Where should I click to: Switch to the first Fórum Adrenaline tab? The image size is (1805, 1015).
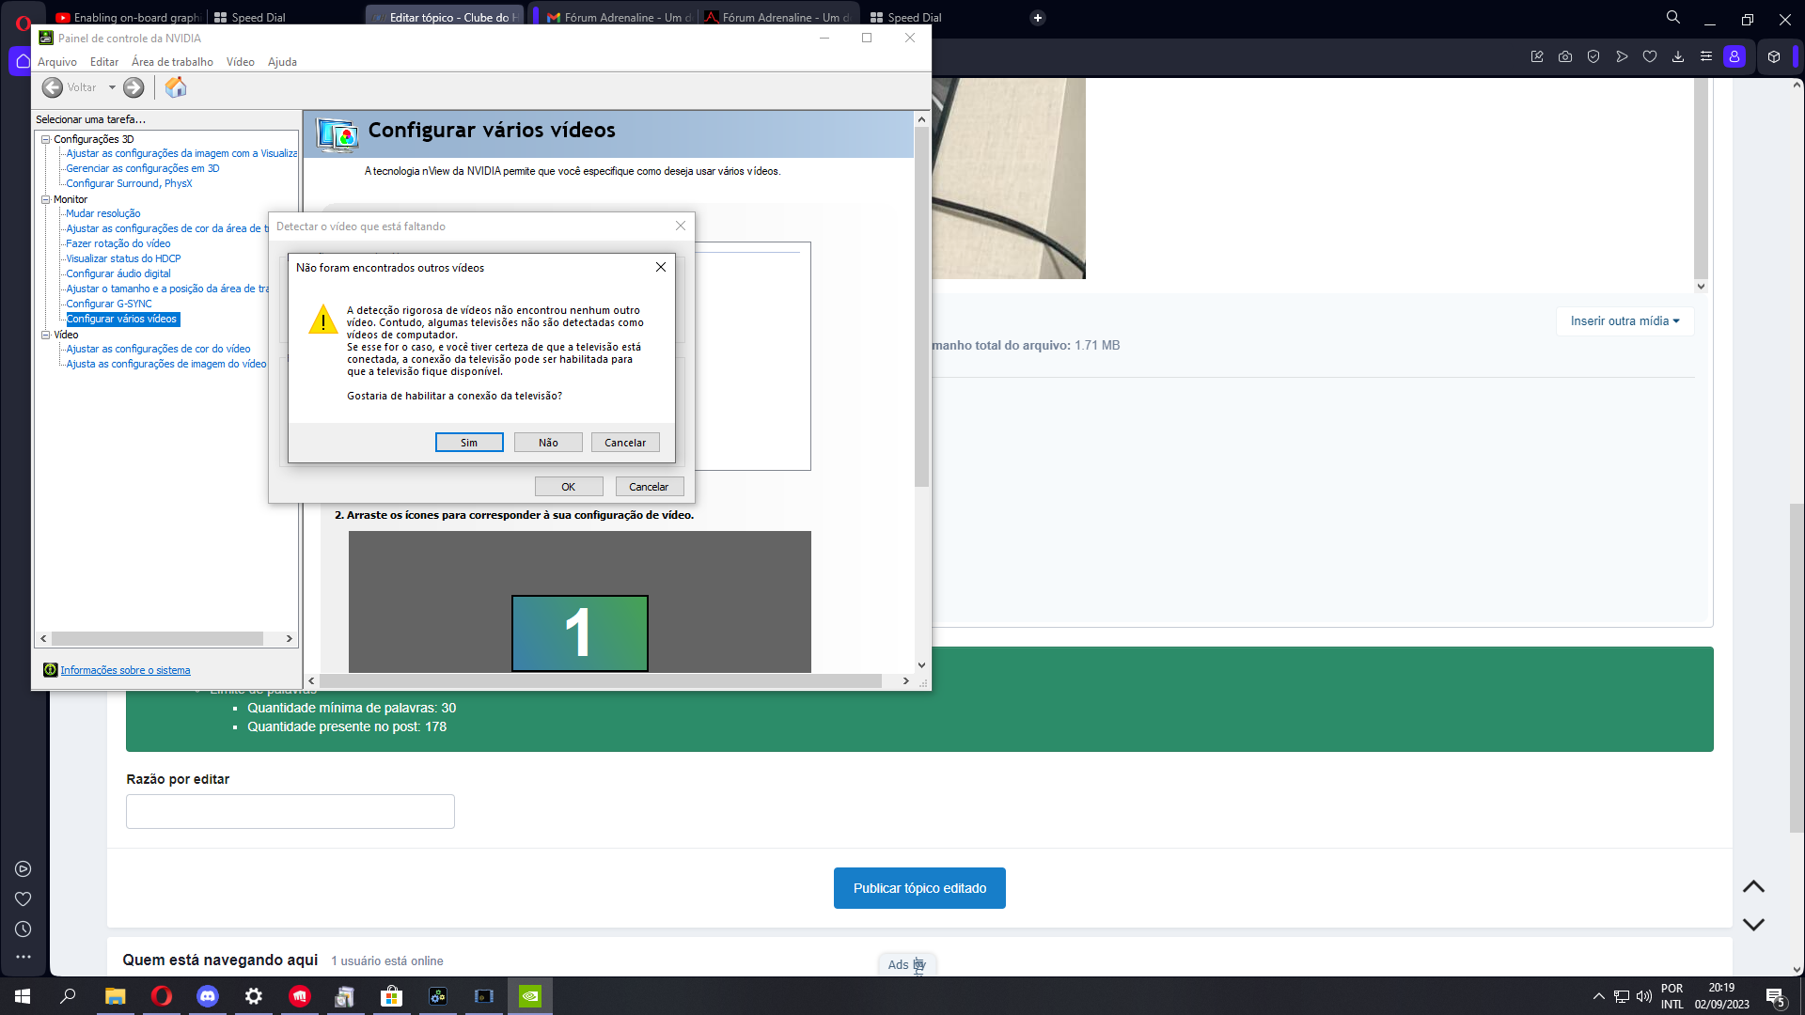[x=616, y=17]
